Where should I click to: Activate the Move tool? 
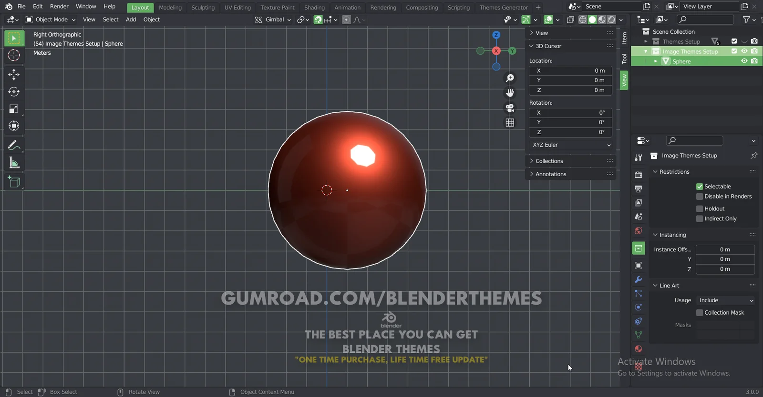point(14,74)
